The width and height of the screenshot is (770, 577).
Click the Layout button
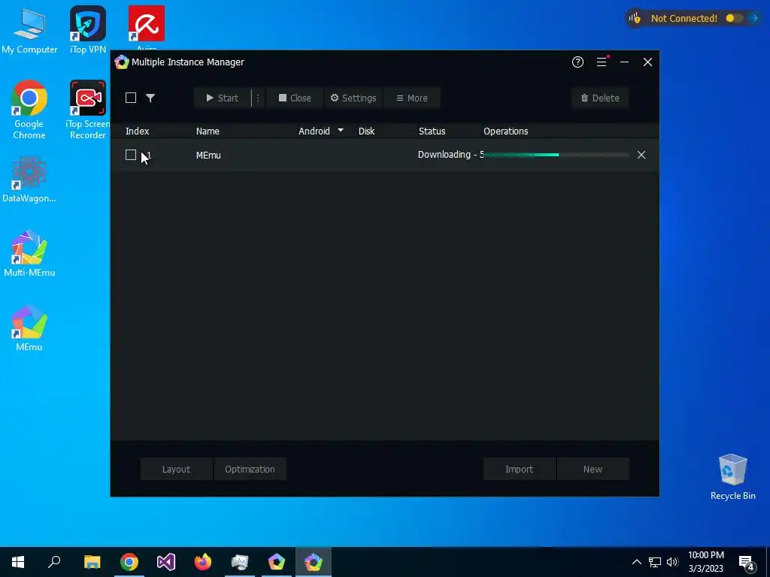pyautogui.click(x=176, y=469)
